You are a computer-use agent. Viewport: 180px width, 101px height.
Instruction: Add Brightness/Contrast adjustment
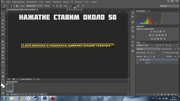(x=151, y=32)
